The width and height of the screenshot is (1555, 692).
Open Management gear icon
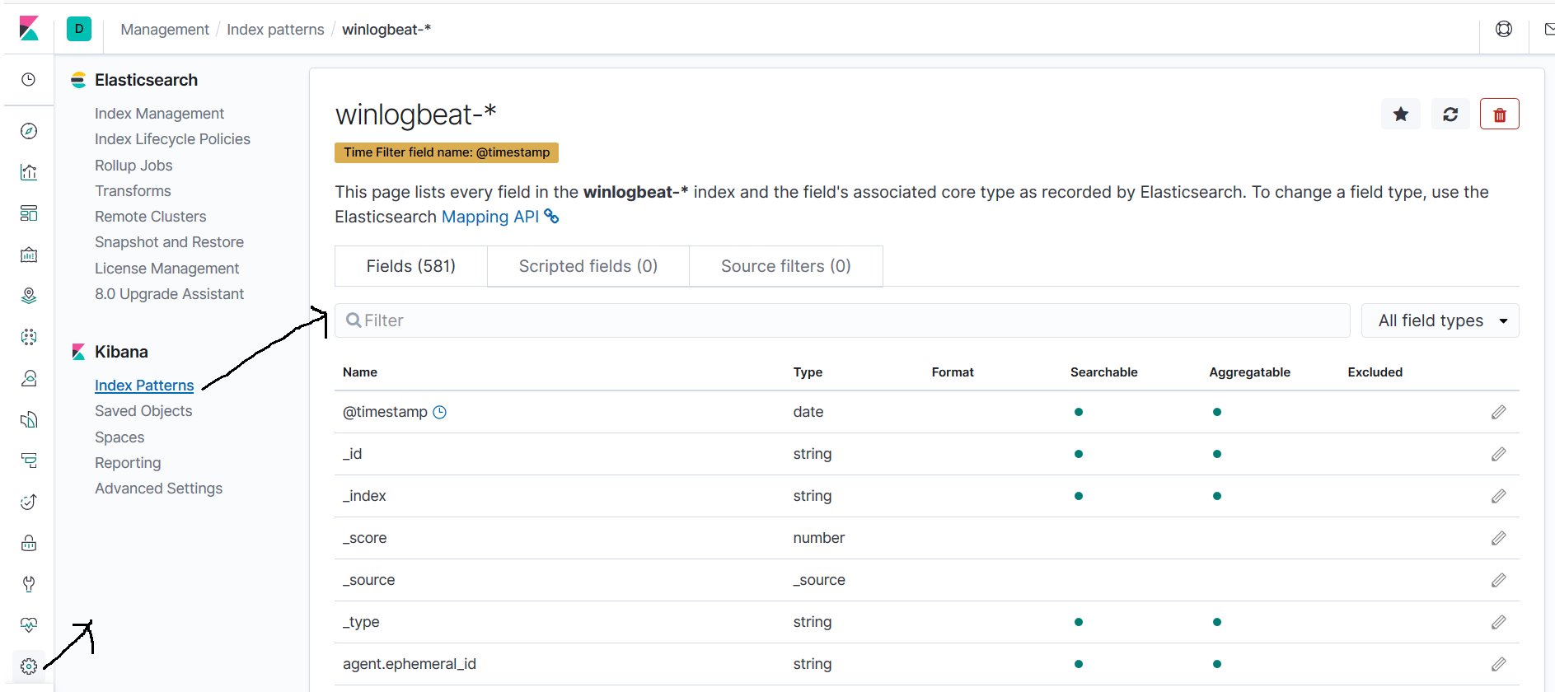click(29, 666)
